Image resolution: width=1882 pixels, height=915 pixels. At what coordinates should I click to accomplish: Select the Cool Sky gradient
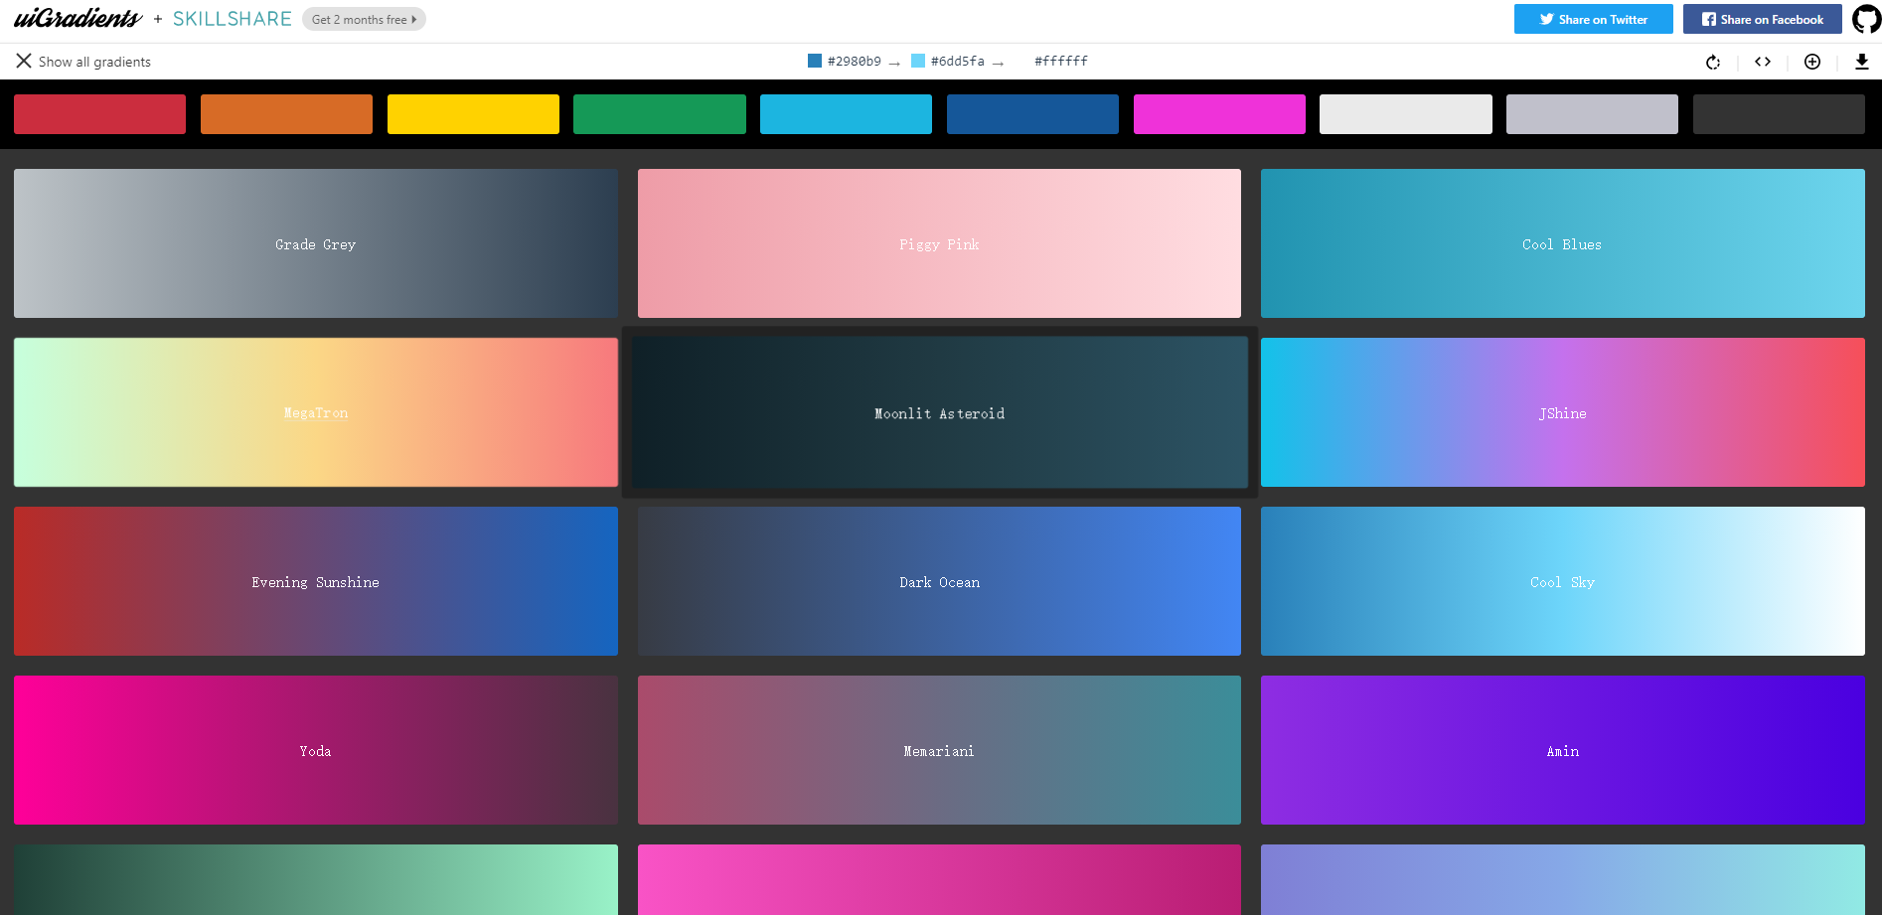(x=1563, y=581)
